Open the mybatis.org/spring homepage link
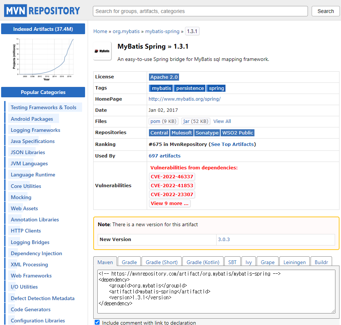 [185, 99]
